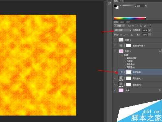
Task: Click the K grayscale slider track
Action: click(x=129, y=5)
